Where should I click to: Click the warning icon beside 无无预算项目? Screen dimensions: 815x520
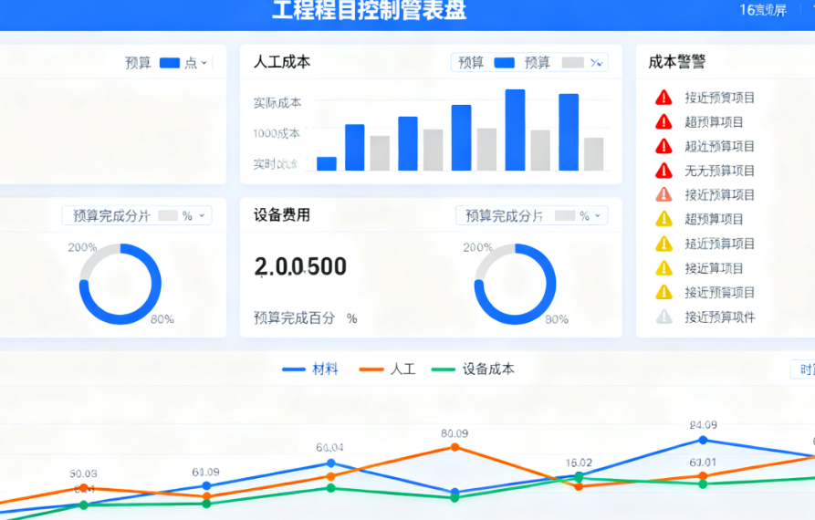pos(663,171)
